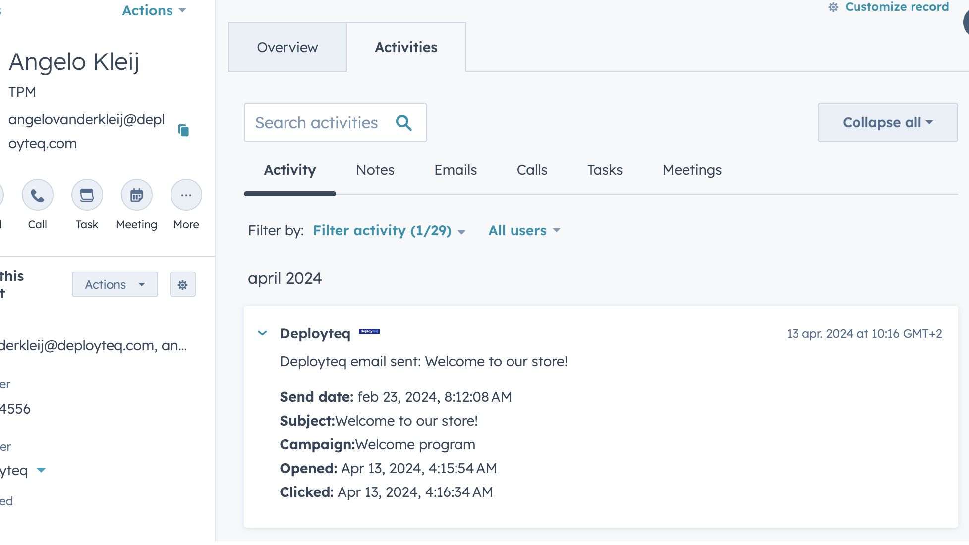Open sidebar Actions dropdown button
The width and height of the screenshot is (969, 545).
(114, 285)
